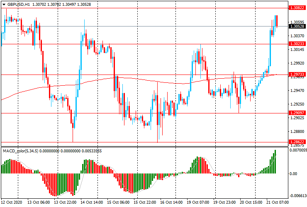Click the 1.30145 price scale value

click(x=297, y=49)
